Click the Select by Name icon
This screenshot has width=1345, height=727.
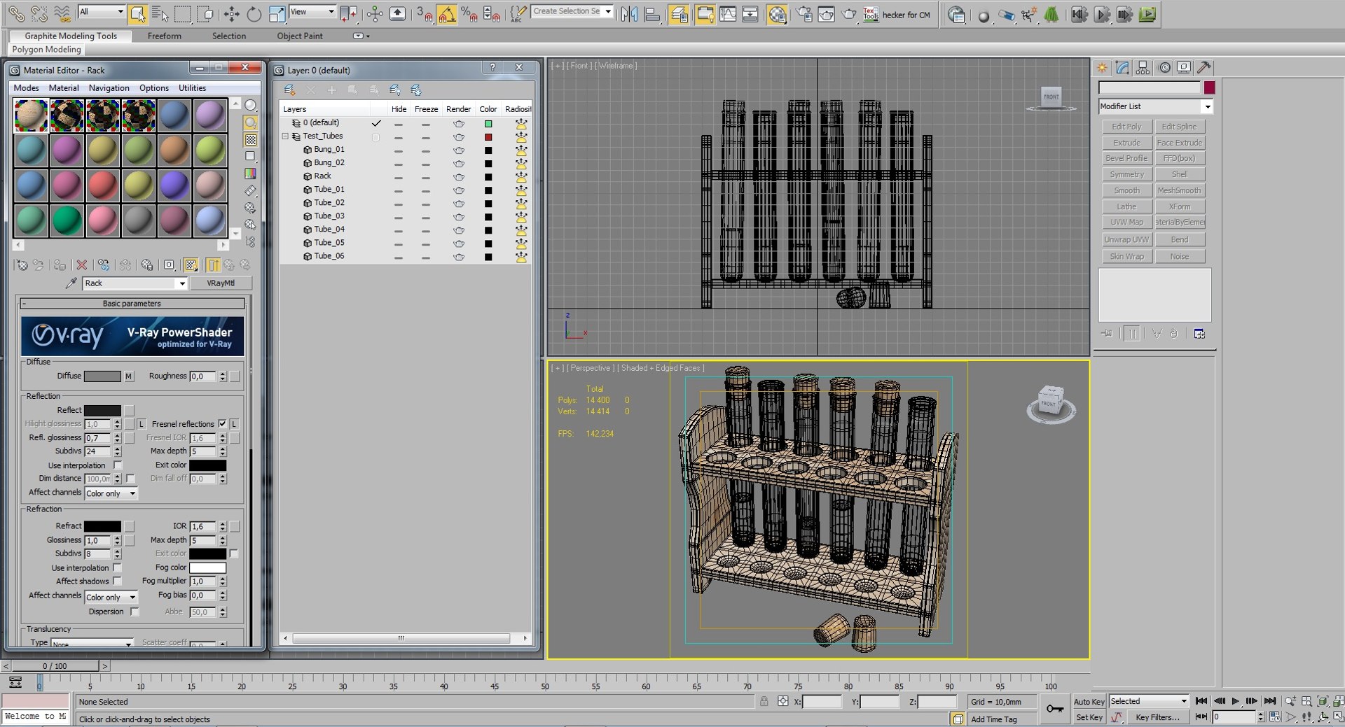(x=160, y=13)
